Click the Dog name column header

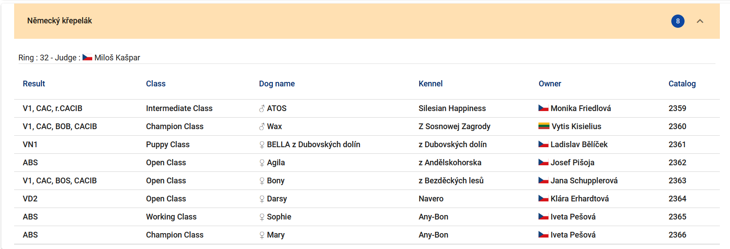point(277,84)
